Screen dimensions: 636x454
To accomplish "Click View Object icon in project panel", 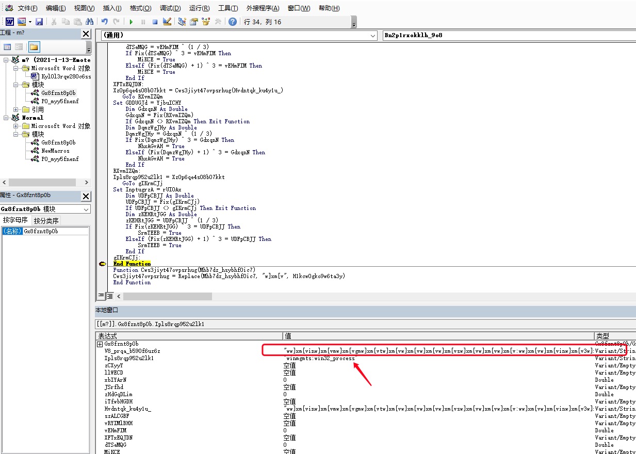I will click(19, 47).
